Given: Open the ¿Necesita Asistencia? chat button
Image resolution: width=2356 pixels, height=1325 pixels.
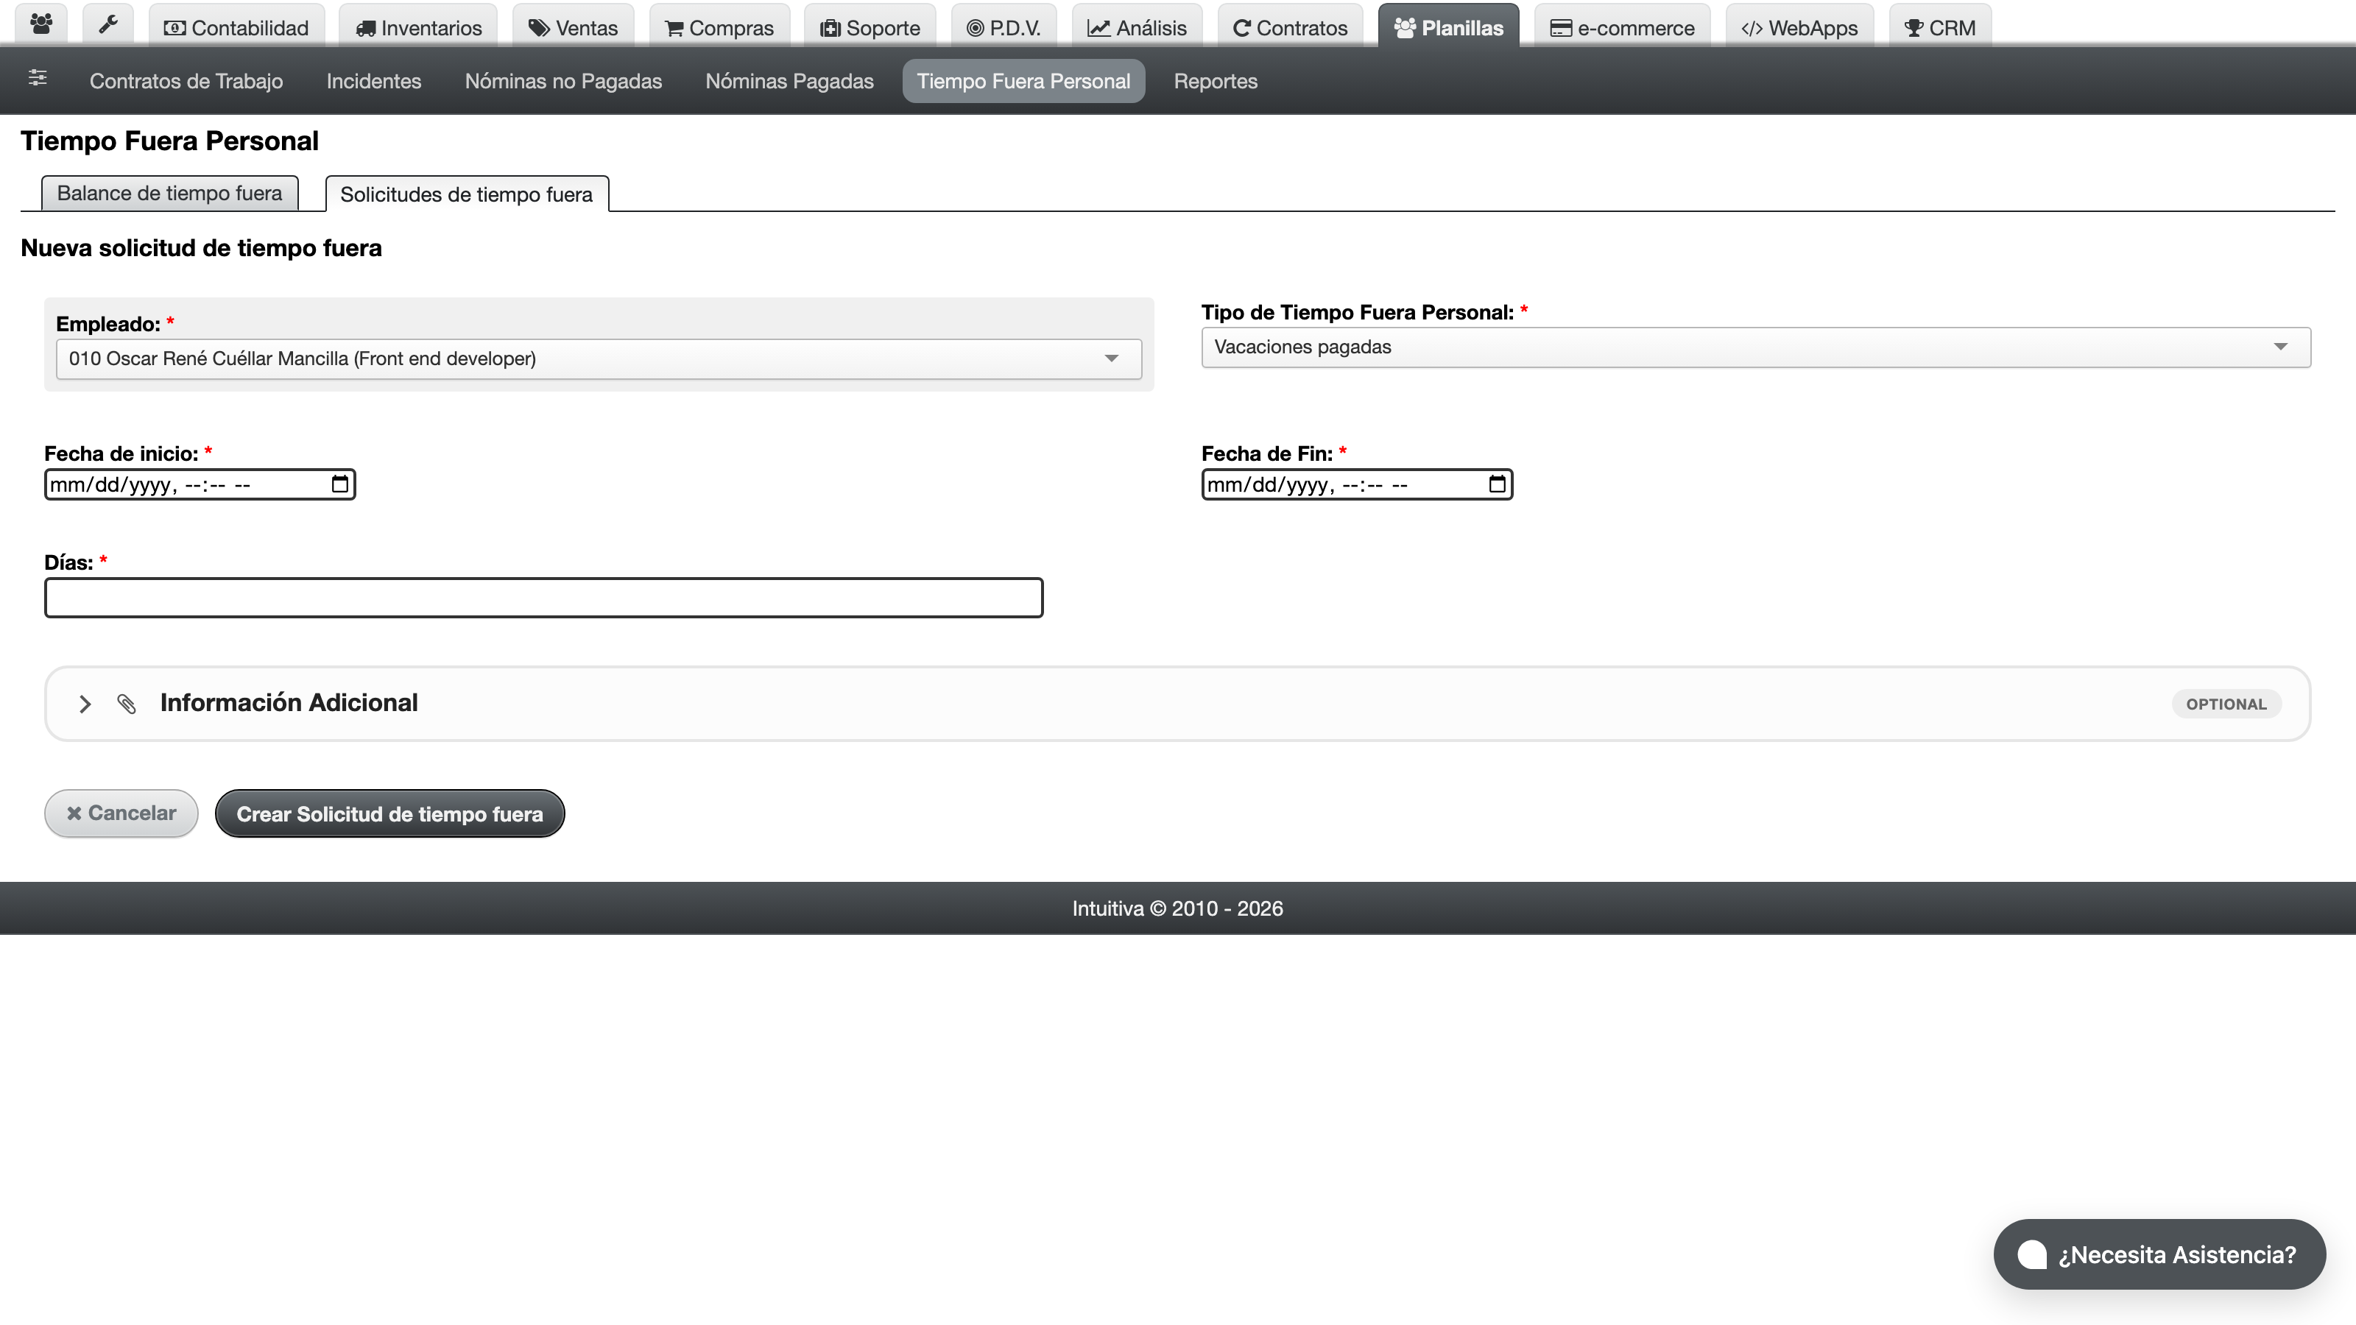Looking at the screenshot, I should click(x=2159, y=1254).
